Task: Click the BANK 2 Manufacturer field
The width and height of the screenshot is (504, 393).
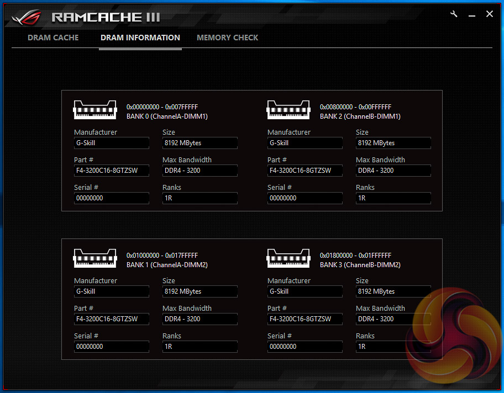Action: [x=305, y=143]
